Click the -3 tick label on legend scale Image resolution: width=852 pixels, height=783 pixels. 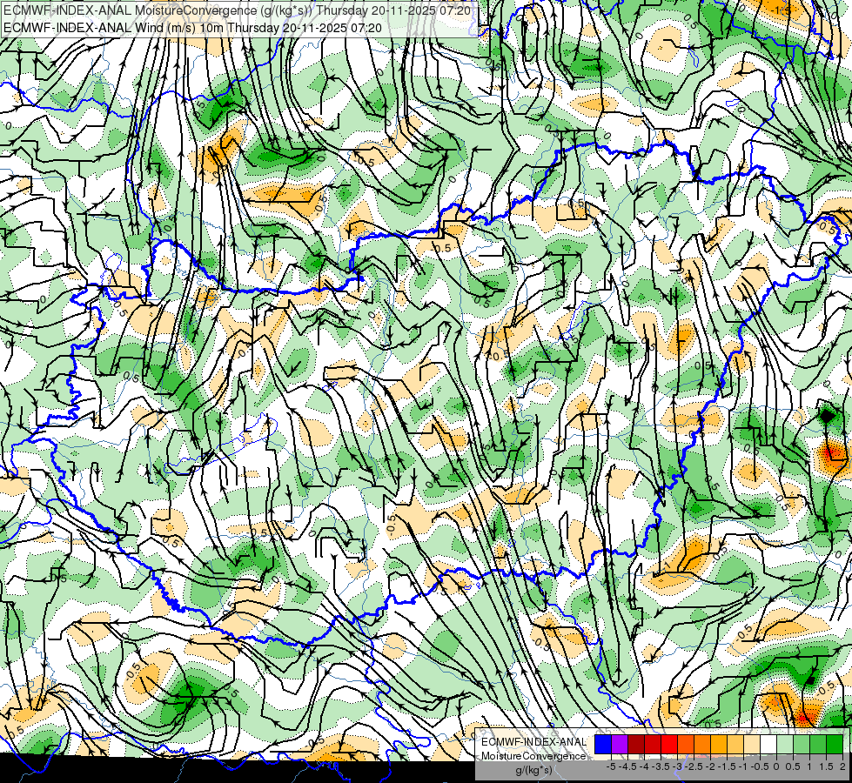(677, 766)
